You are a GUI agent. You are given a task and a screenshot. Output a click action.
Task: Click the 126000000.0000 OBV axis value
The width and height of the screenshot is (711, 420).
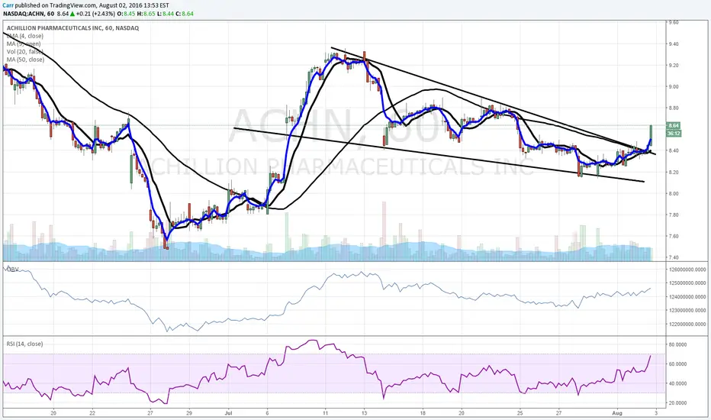point(687,270)
